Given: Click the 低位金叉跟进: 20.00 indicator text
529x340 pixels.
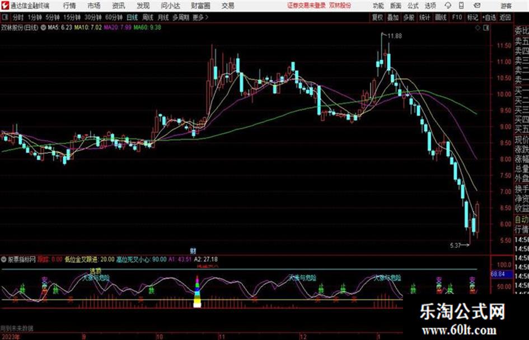Looking at the screenshot, I should pyautogui.click(x=90, y=260).
